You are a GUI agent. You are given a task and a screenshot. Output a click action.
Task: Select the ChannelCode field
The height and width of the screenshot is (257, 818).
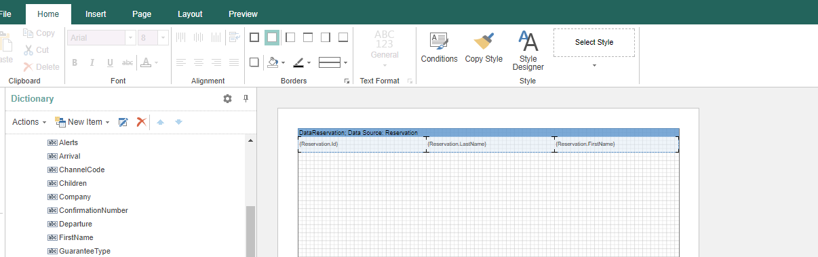coord(76,170)
